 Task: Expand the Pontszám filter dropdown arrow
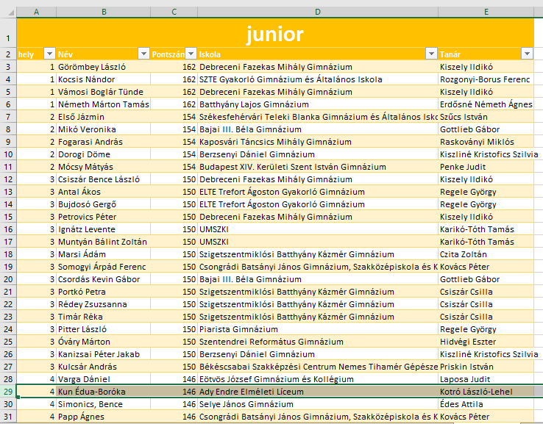tap(191, 54)
